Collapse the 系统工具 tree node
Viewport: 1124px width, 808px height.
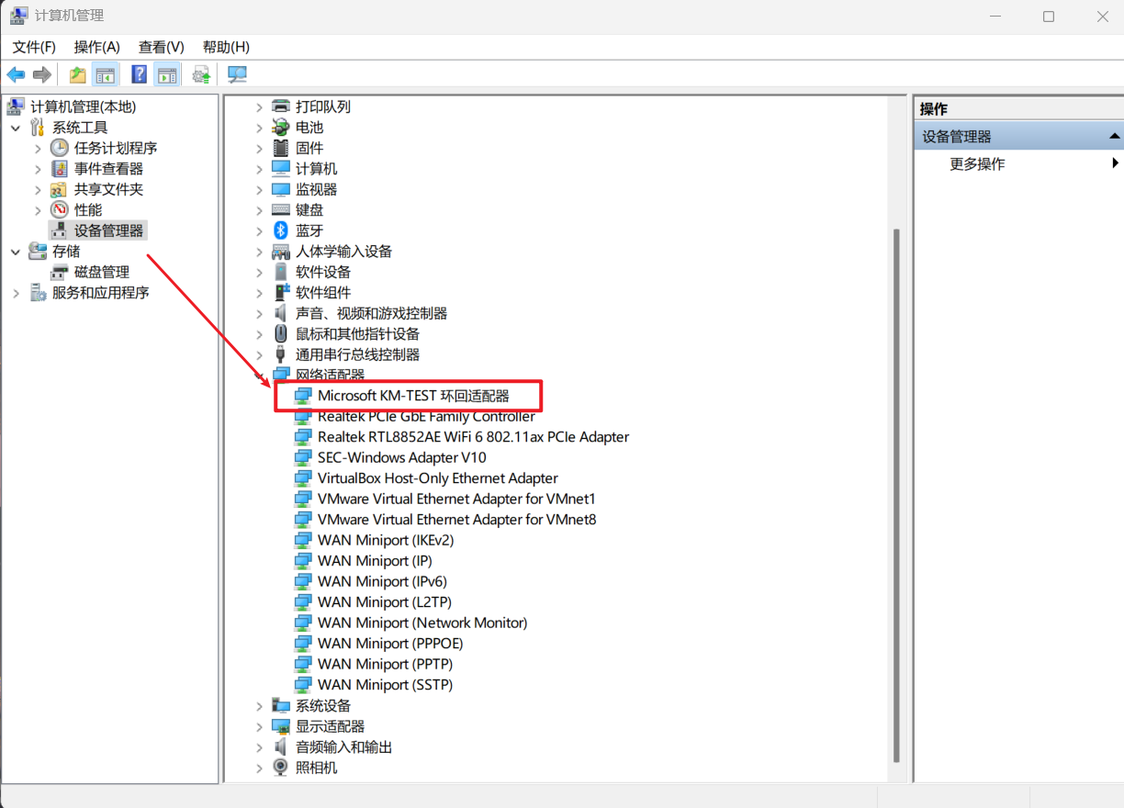[16, 128]
